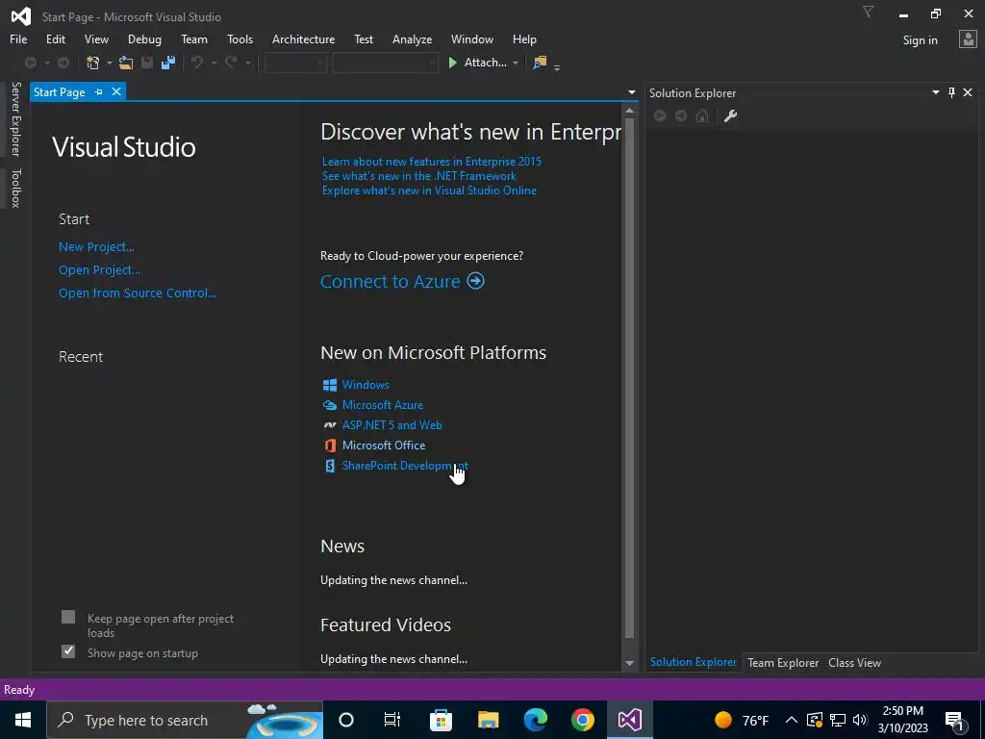Click the Undo toolbar icon
985x739 pixels.
(x=197, y=63)
